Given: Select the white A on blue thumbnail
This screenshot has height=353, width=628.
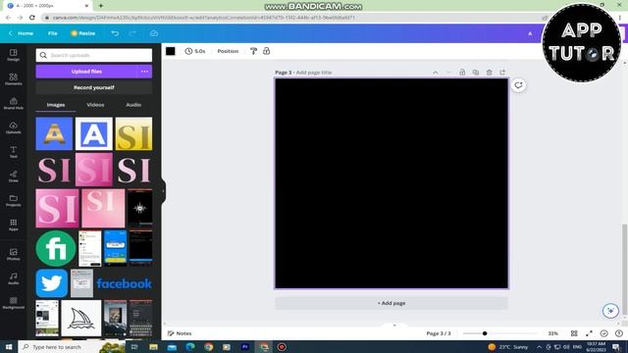Looking at the screenshot, I should [94, 133].
